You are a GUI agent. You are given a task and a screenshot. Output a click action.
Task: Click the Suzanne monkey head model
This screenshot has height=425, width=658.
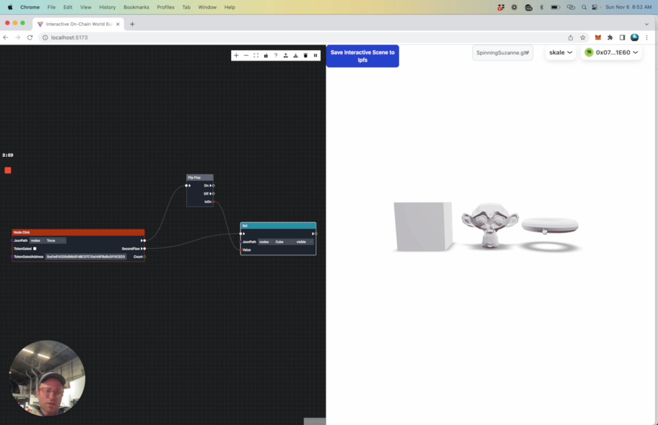tap(490, 225)
